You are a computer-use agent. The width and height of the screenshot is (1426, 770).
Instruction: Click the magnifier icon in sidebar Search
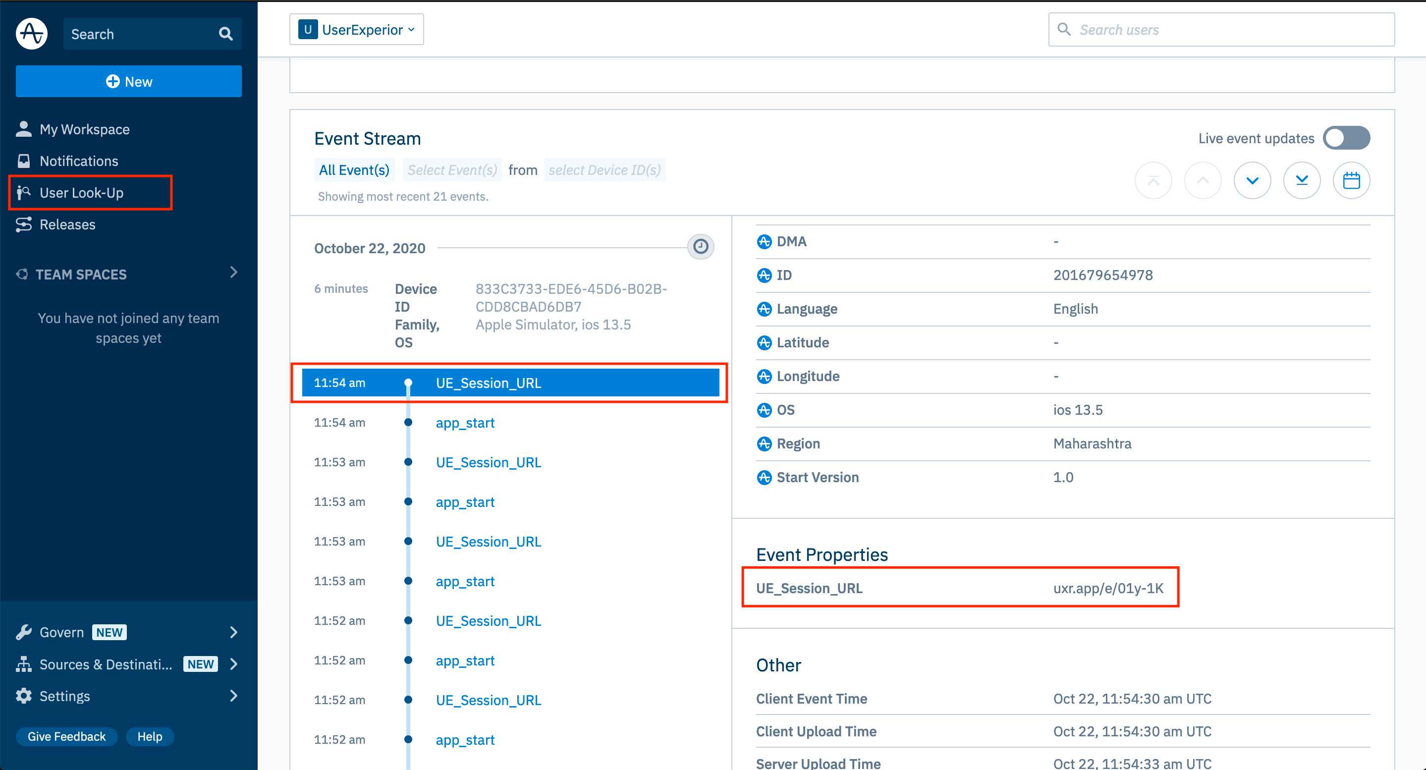(225, 34)
